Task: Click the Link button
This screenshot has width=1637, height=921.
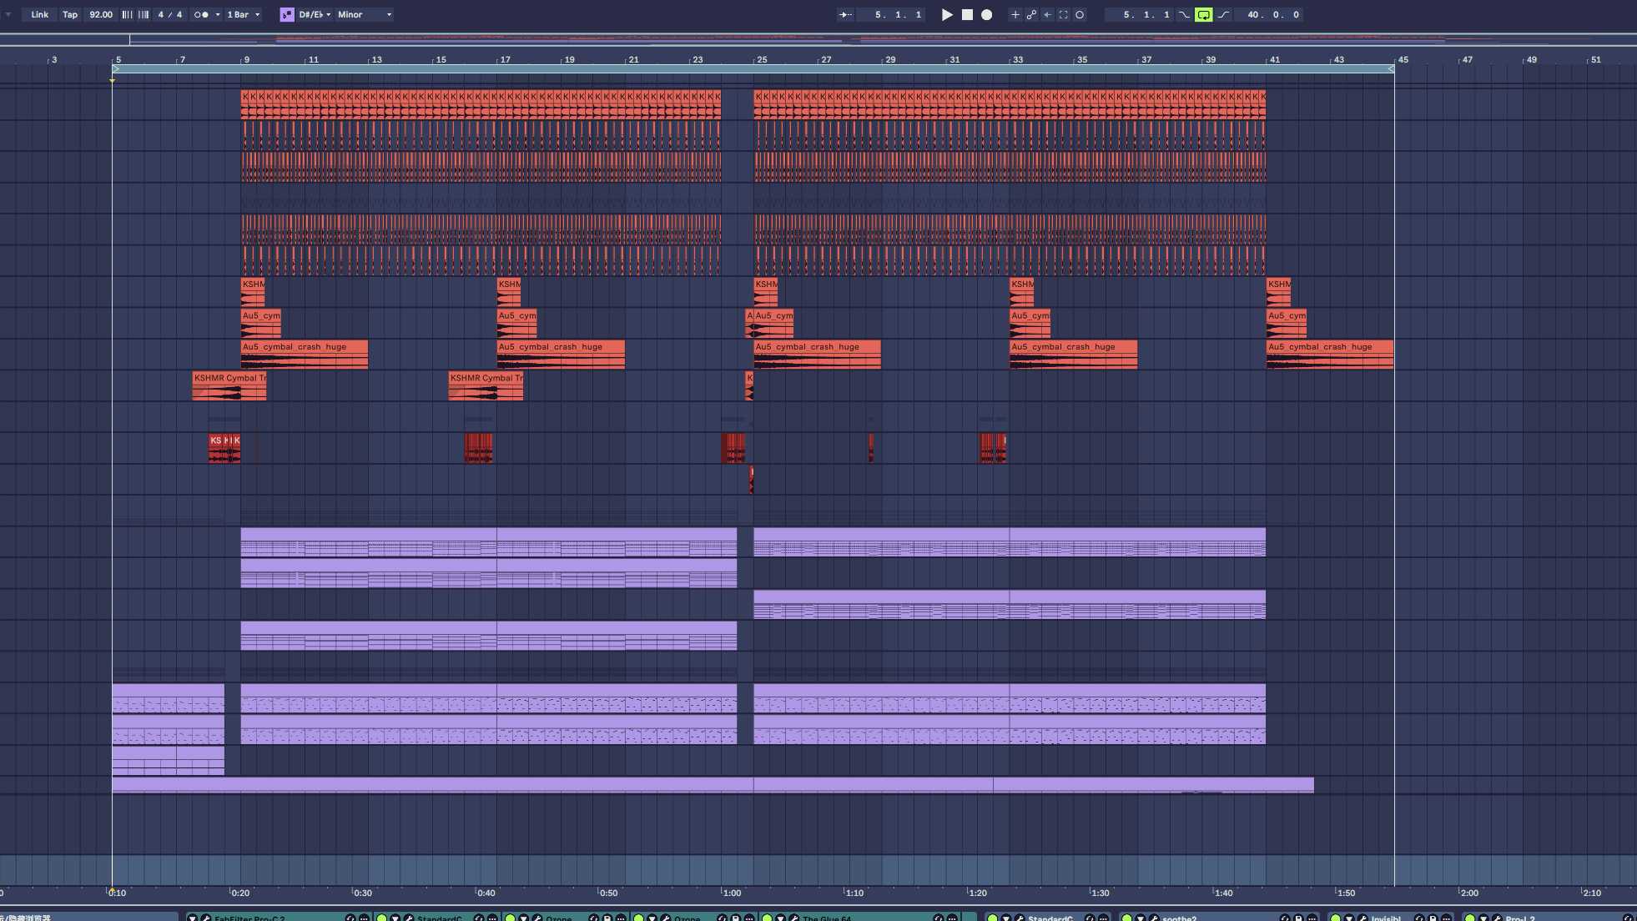Action: 39,14
